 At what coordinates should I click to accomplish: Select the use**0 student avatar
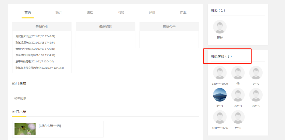click(x=256, y=95)
